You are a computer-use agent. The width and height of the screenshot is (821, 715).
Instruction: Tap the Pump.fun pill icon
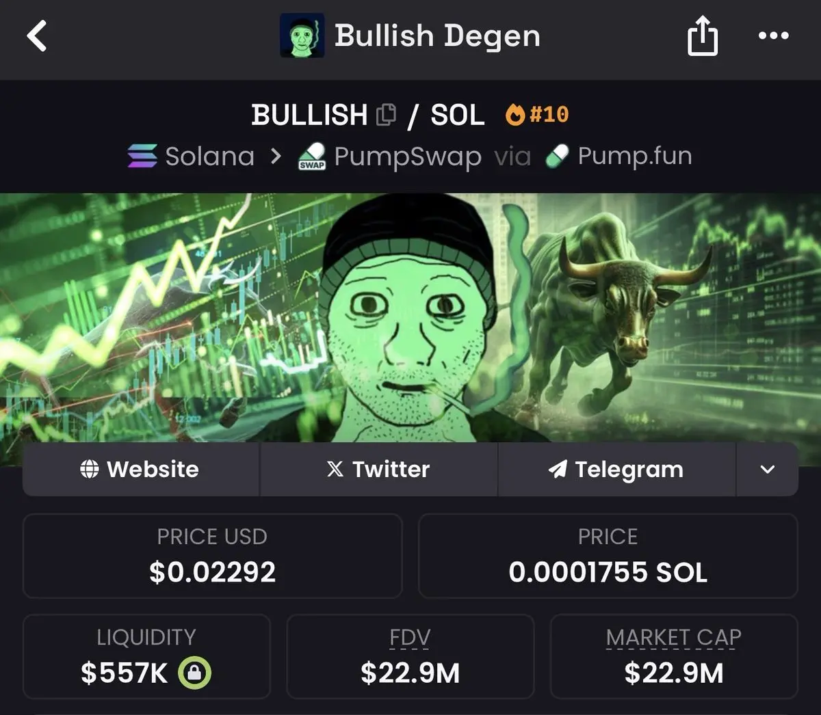click(x=558, y=157)
